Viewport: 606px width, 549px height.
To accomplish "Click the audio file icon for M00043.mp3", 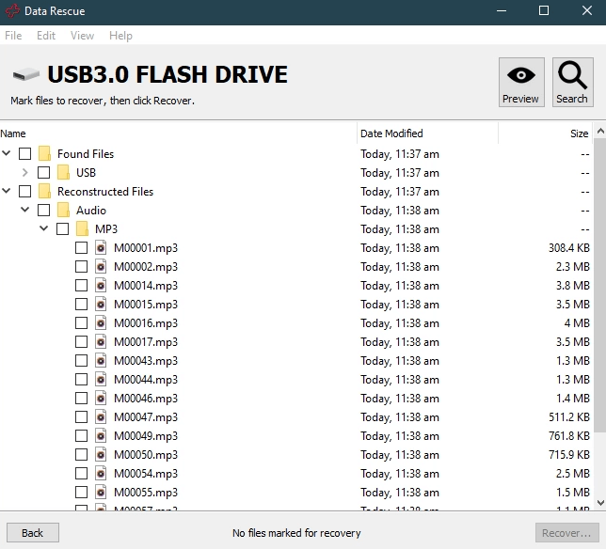I will coord(101,361).
